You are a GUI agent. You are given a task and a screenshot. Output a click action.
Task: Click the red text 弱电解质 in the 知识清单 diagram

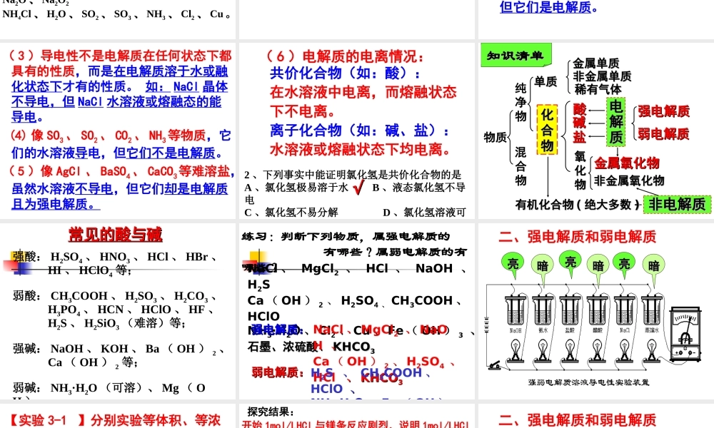(663, 133)
